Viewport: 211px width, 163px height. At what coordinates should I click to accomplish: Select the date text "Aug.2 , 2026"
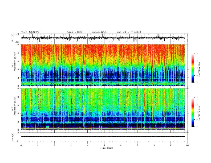(74, 32)
